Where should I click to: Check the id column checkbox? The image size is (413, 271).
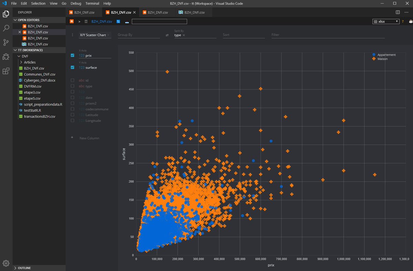click(x=72, y=80)
